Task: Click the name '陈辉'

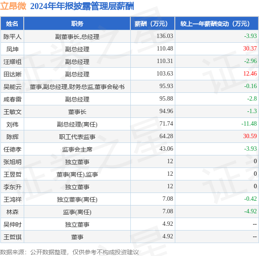Action: click(13, 137)
